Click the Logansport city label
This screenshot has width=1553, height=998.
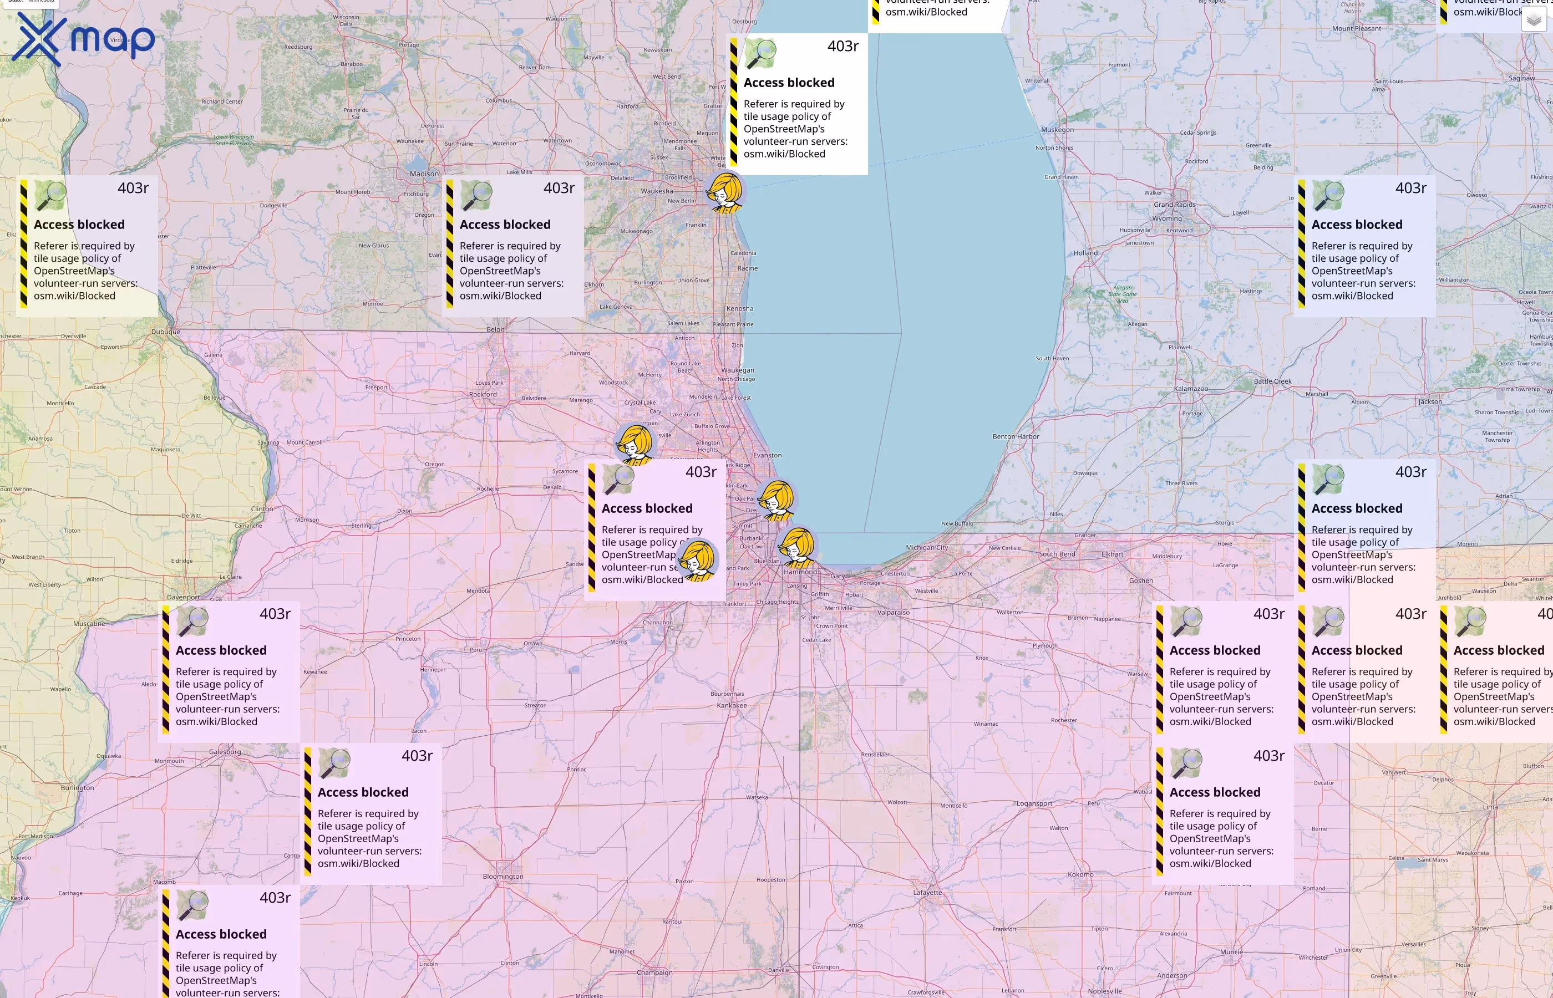click(1034, 803)
